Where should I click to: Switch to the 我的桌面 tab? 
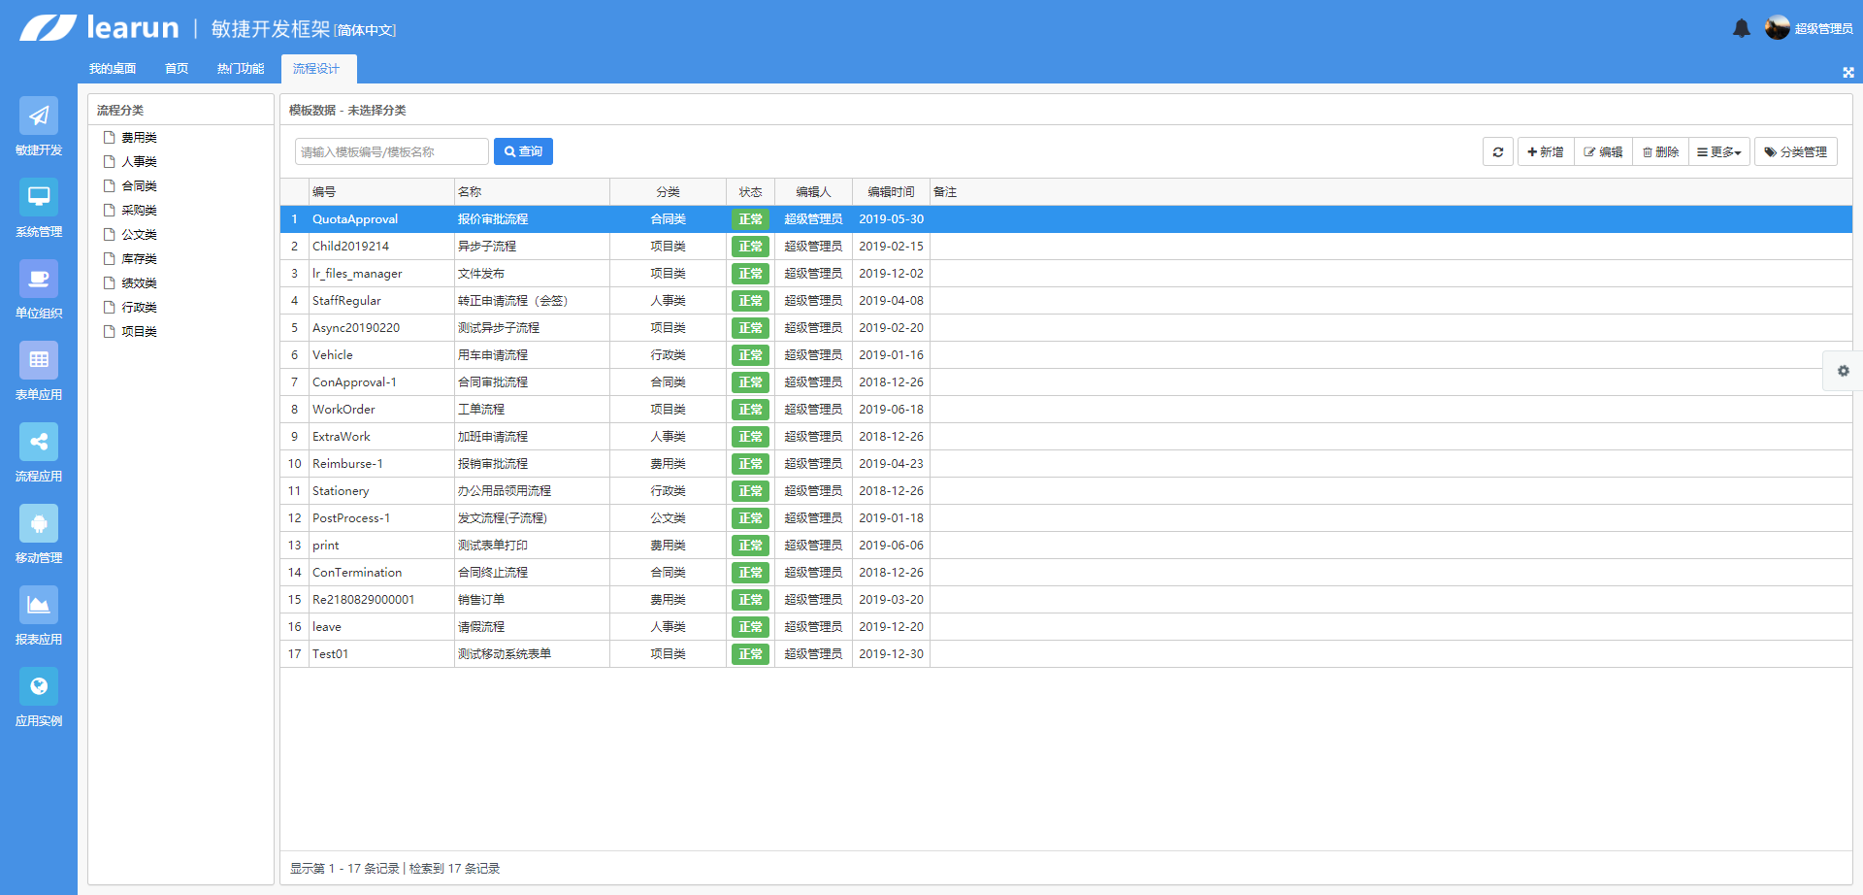click(x=113, y=69)
